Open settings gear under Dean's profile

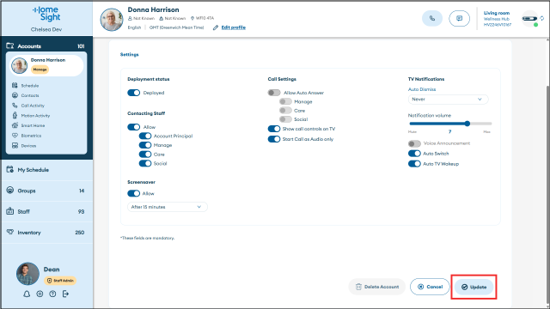click(40, 294)
